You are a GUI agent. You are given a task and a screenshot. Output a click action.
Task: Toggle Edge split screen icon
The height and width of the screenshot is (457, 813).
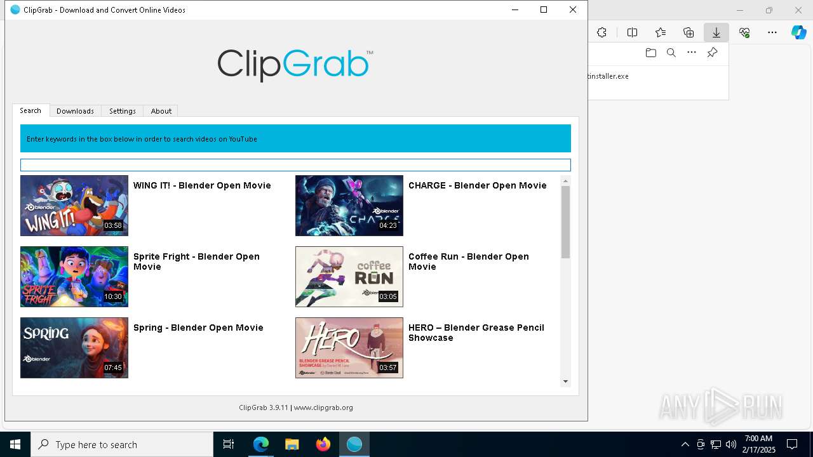[x=632, y=32]
